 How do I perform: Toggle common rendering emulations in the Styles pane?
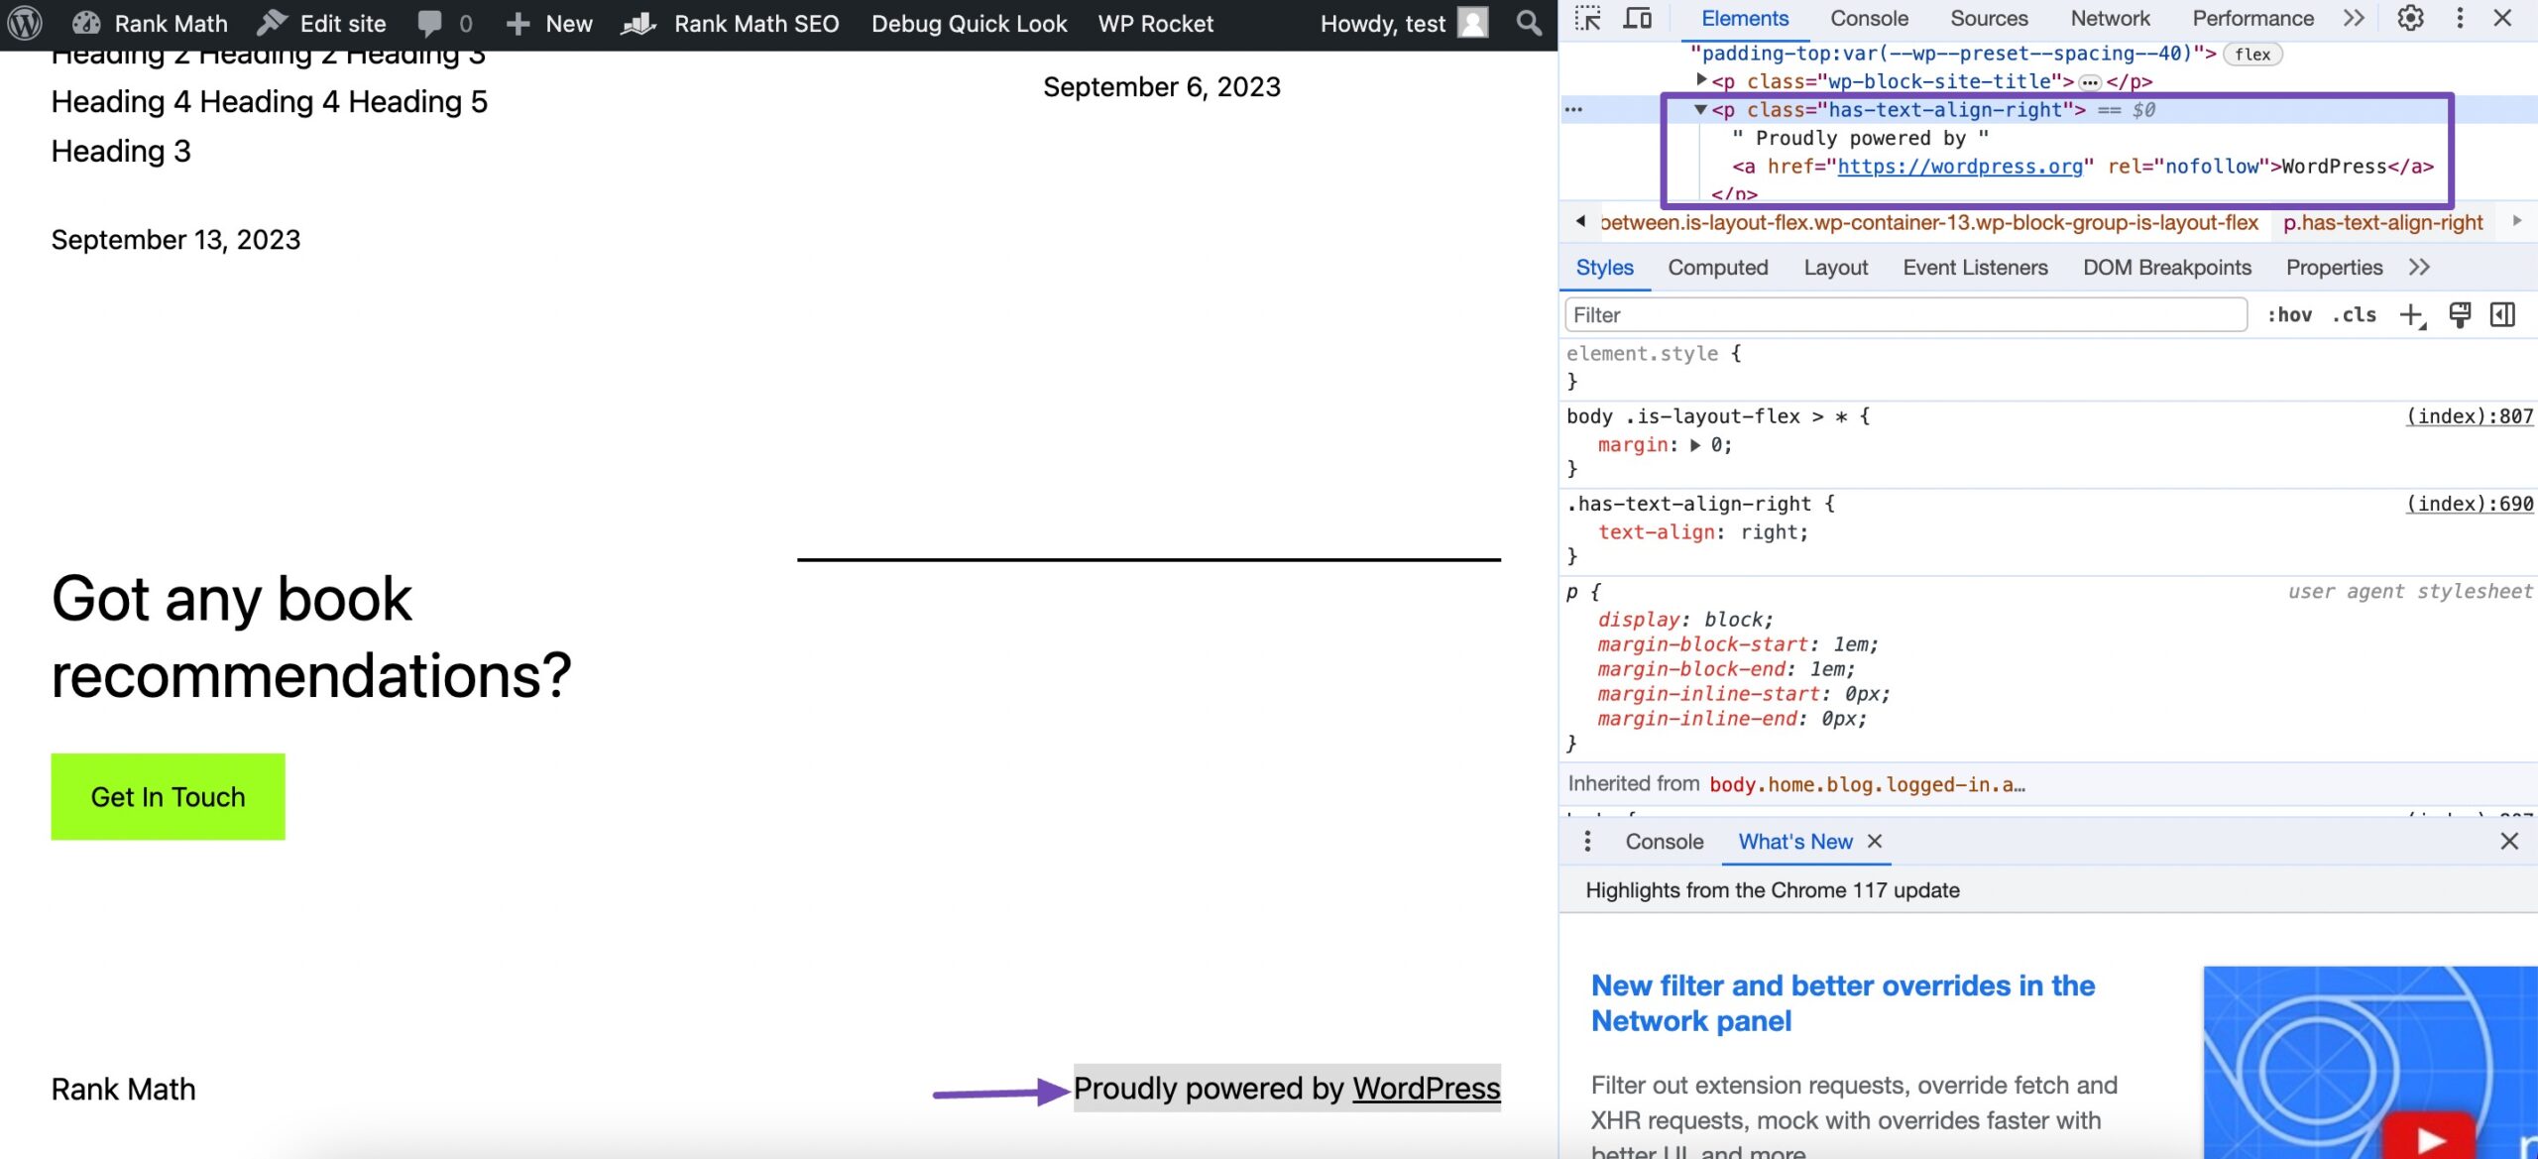pos(2460,314)
